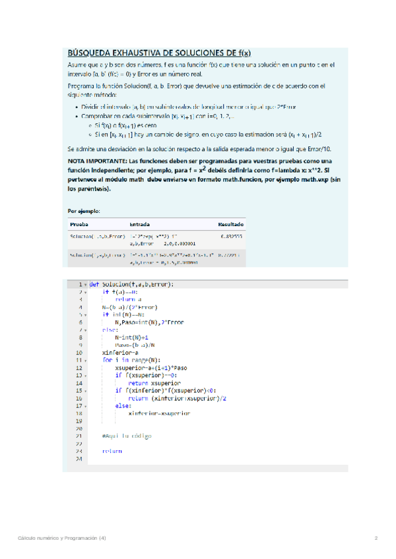This screenshot has width=396, height=559.
Task: Fold the for loop at line 11
Action: pyautogui.click(x=85, y=361)
